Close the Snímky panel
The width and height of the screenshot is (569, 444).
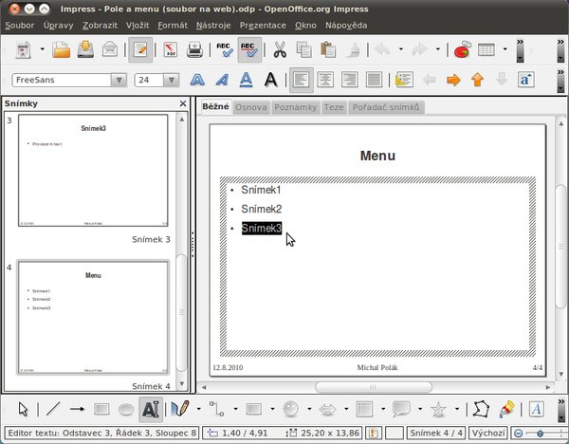(x=183, y=103)
